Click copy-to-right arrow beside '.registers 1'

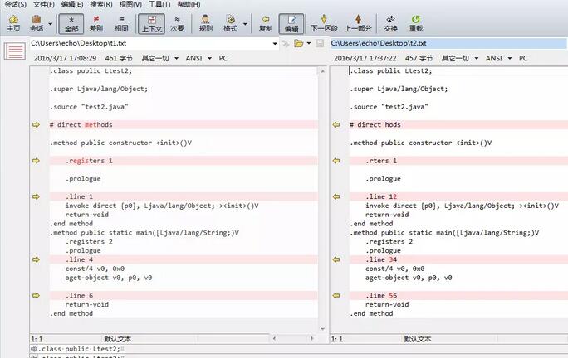click(x=36, y=161)
